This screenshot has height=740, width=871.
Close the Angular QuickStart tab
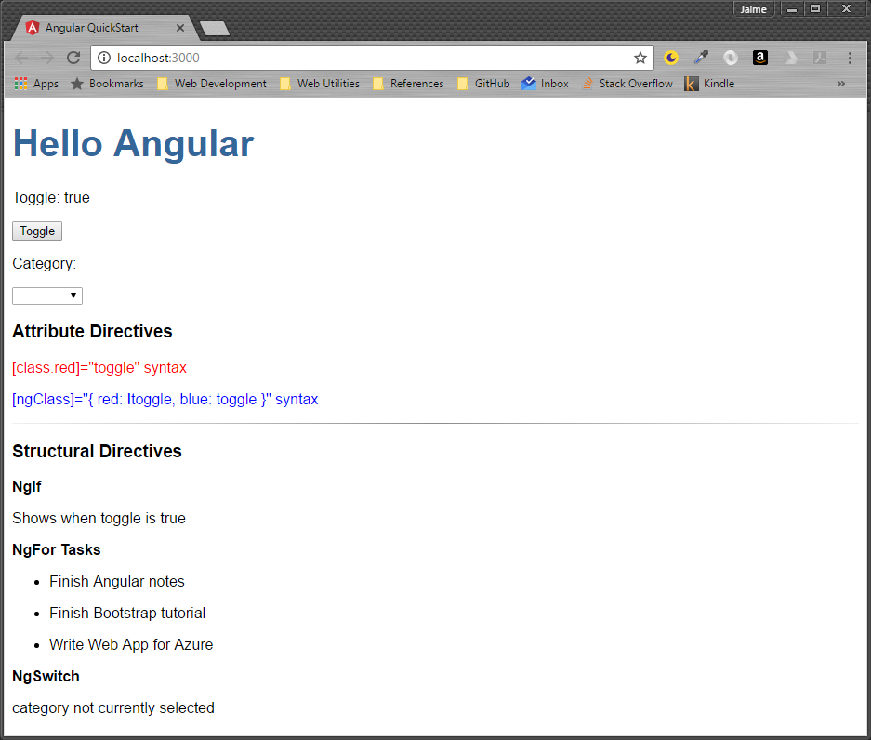[x=180, y=28]
